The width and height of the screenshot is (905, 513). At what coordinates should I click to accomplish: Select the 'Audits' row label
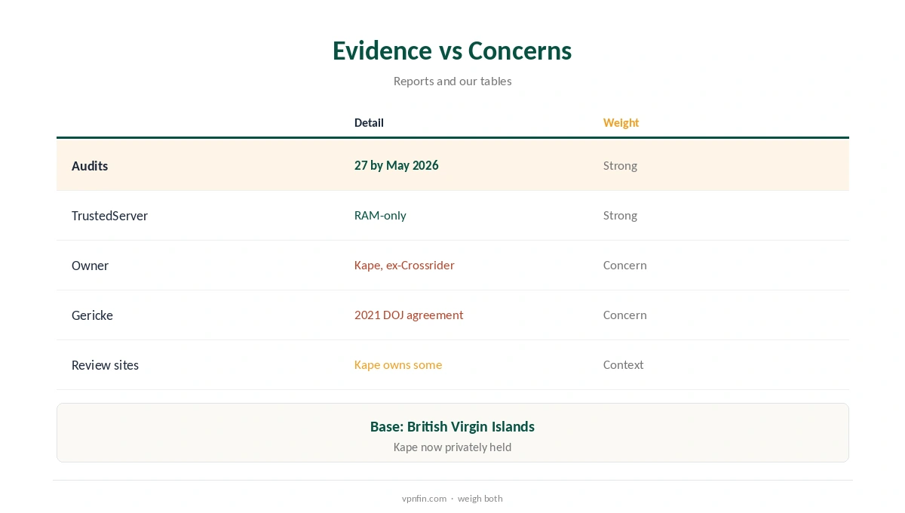tap(90, 166)
